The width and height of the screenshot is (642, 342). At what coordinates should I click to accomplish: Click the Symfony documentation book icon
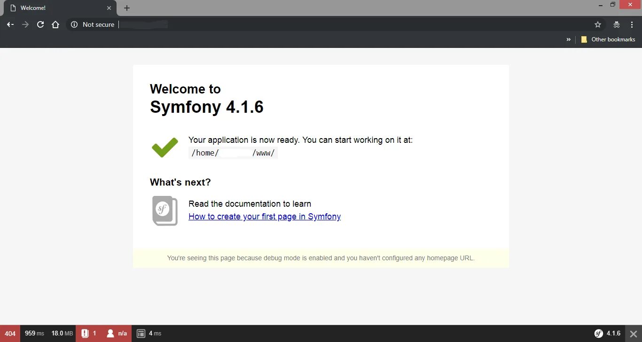pos(165,211)
